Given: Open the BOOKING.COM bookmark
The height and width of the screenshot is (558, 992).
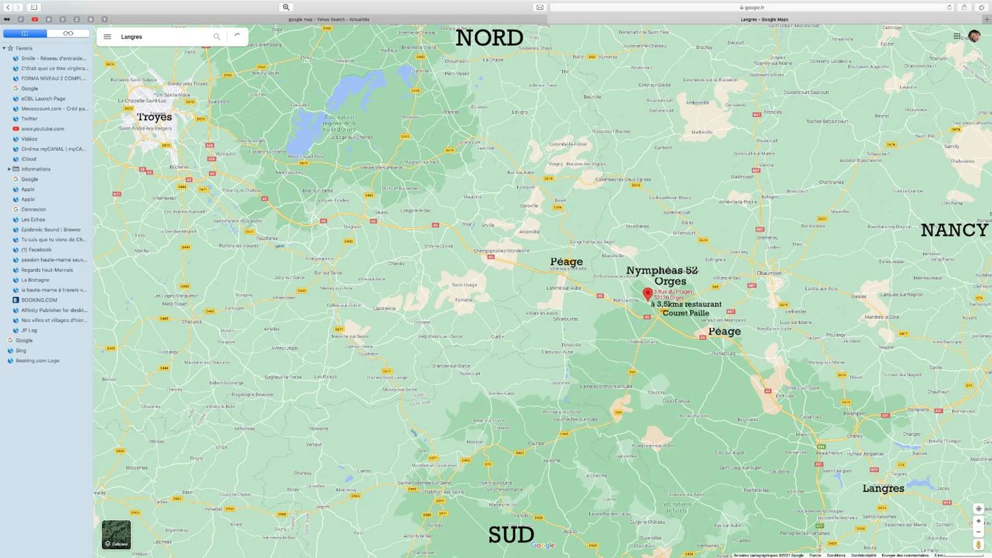Looking at the screenshot, I should tap(39, 300).
